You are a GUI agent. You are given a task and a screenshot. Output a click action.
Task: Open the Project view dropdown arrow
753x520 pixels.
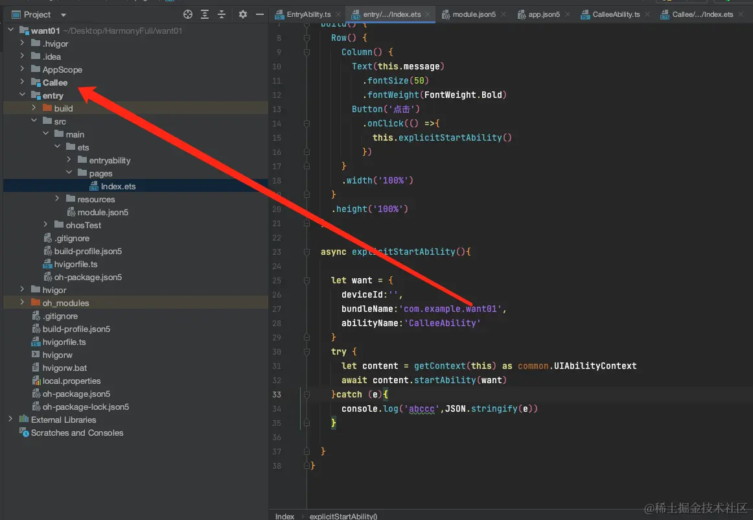tap(64, 15)
